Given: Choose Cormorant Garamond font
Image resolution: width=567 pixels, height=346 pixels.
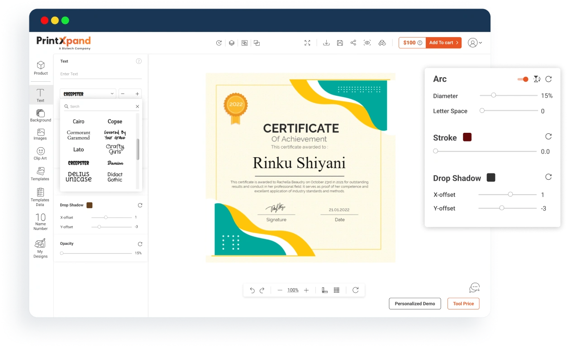Looking at the screenshot, I should (x=79, y=135).
